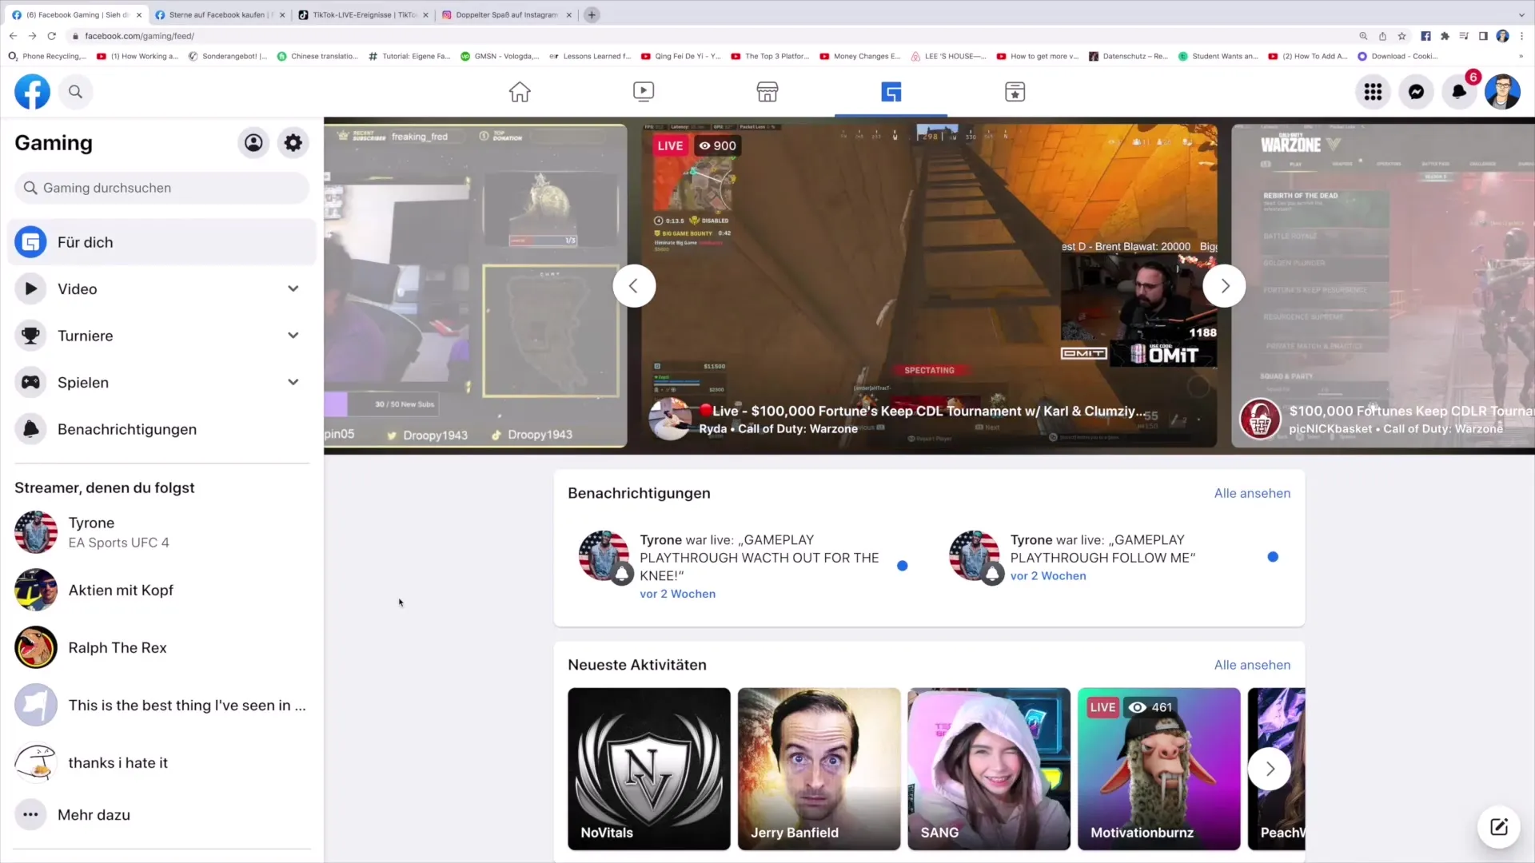Open the starred feeds icon
This screenshot has height=863, width=1535.
click(1015, 92)
